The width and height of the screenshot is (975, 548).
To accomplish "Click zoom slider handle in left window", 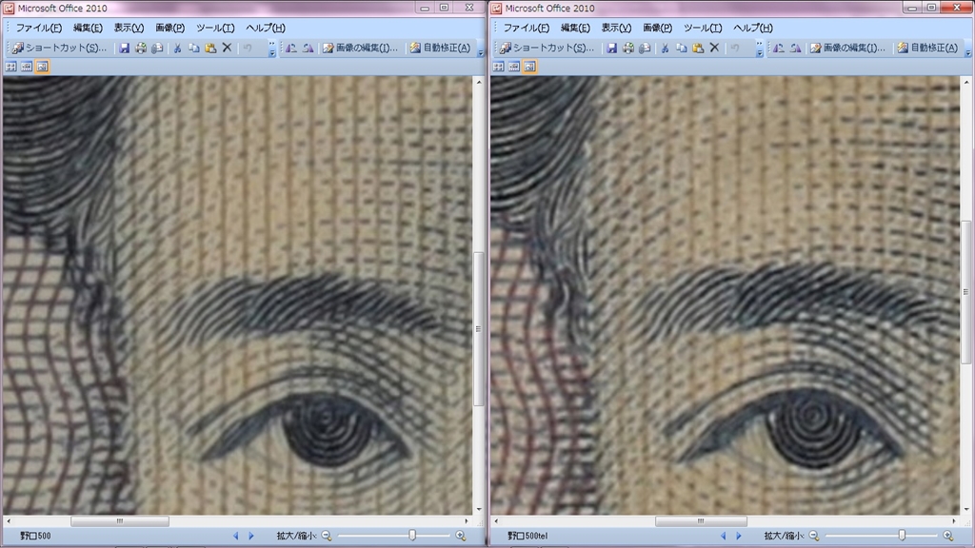I will 411,535.
